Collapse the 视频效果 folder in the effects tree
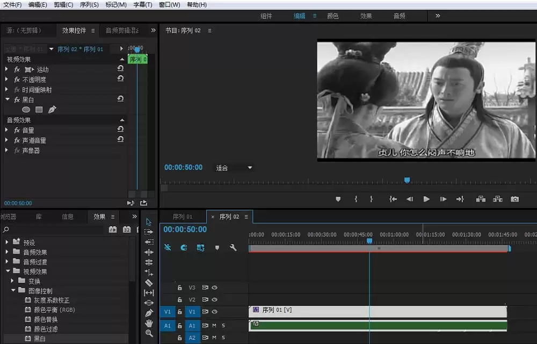The image size is (537, 344). (8, 271)
